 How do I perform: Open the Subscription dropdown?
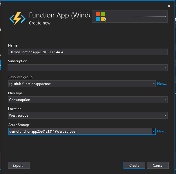88,68
